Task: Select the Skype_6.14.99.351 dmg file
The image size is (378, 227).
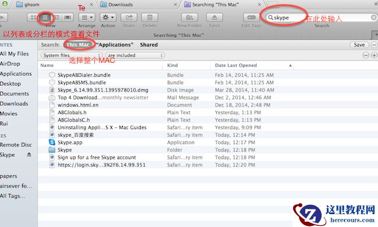Action: (103, 90)
